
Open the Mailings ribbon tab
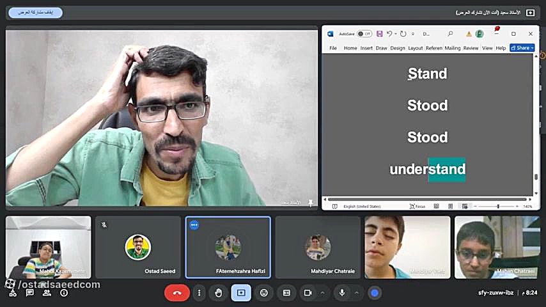click(x=452, y=48)
